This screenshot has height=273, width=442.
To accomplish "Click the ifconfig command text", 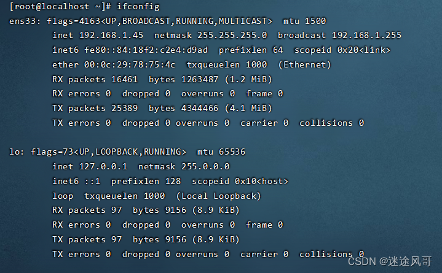I will 138,7.
